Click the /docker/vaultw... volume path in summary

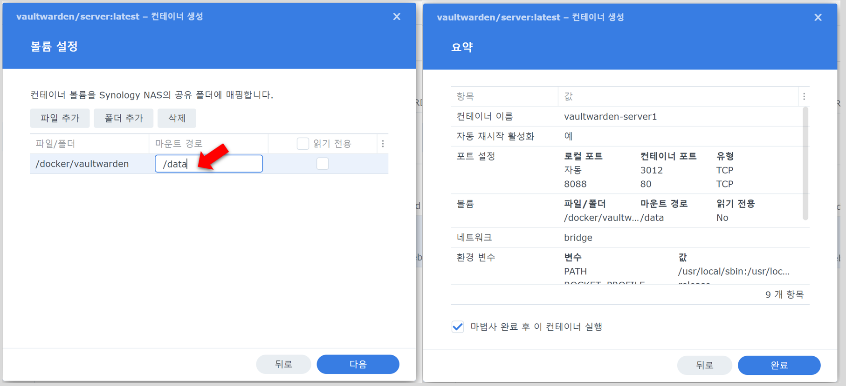(x=601, y=218)
